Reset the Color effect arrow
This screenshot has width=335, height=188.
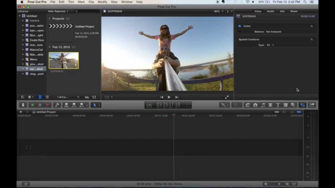311,26
